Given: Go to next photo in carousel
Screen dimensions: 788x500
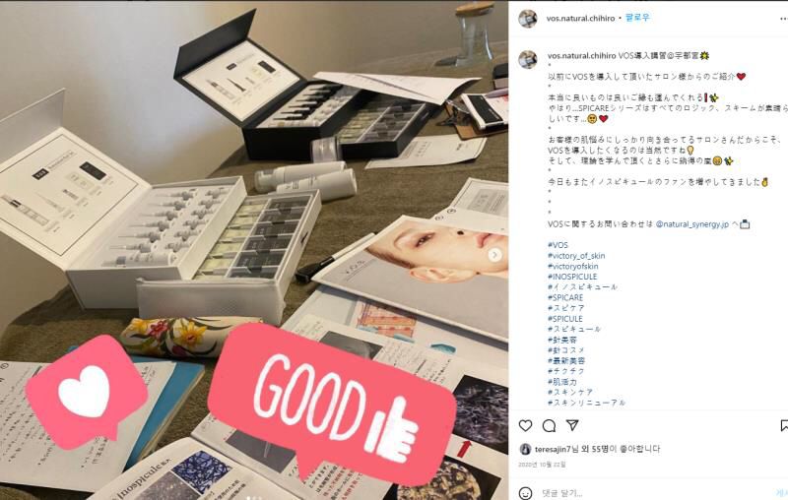Looking at the screenshot, I should click(x=494, y=255).
